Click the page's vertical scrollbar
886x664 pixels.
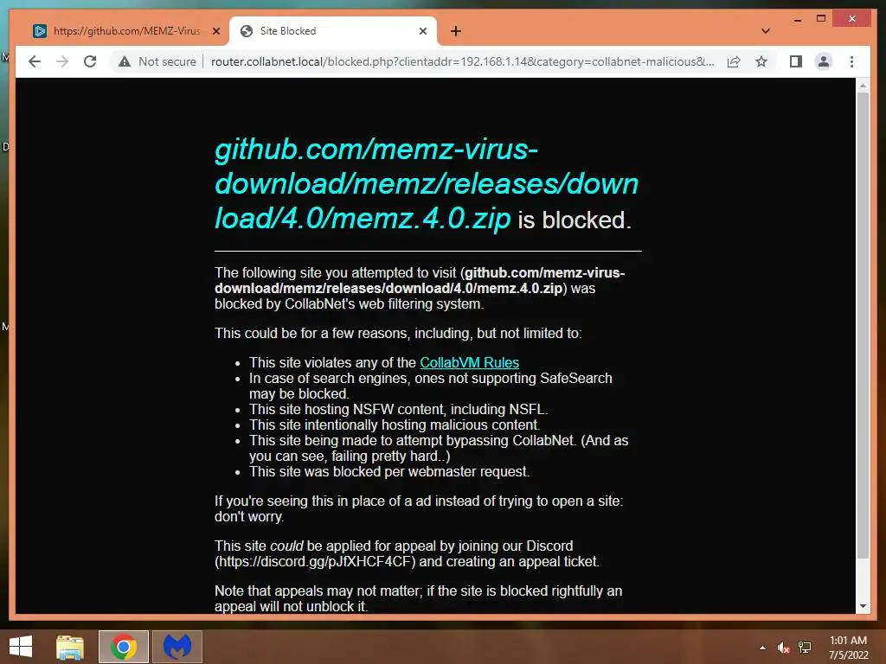coord(863,325)
